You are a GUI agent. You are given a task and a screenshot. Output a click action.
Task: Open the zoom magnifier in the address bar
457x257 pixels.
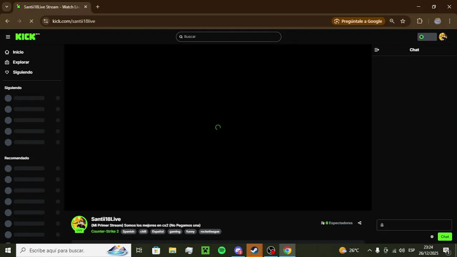[392, 21]
